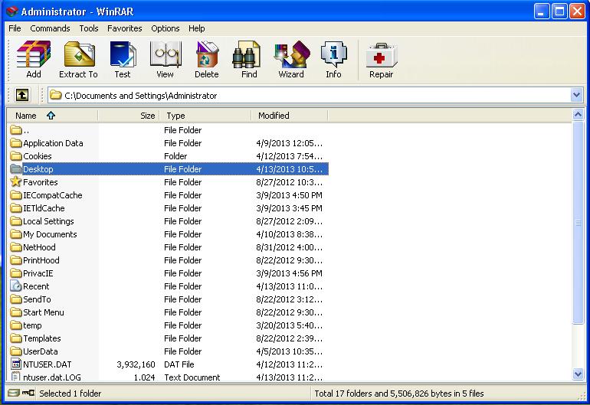Click the Desktop folder icon
Image resolution: width=590 pixels, height=405 pixels.
point(16,169)
